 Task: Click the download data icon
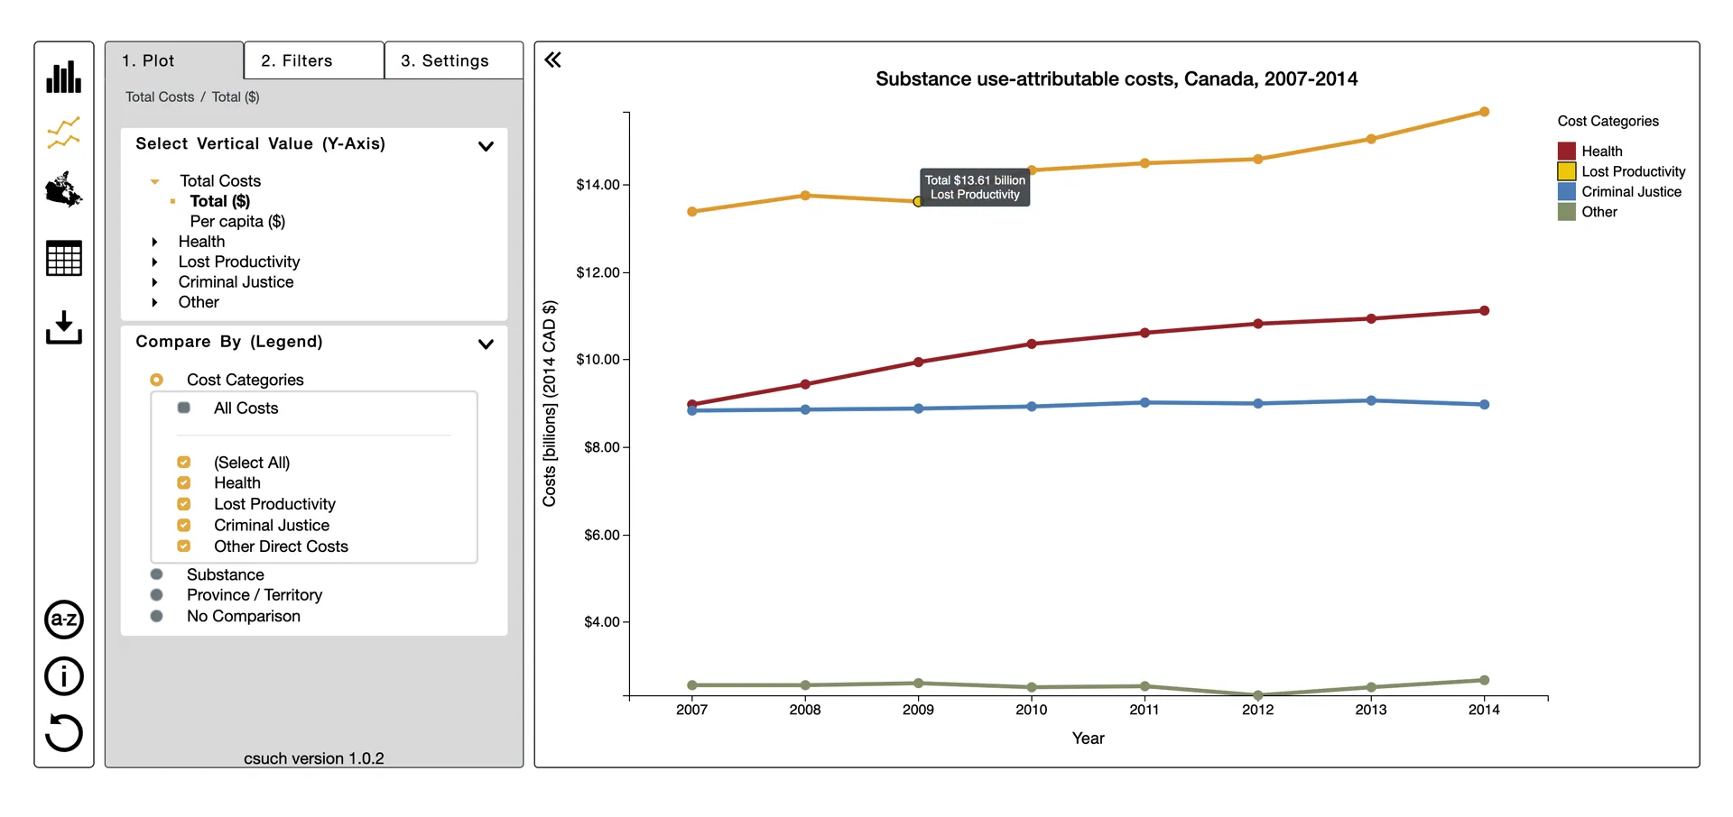[x=64, y=327]
